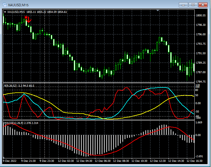211x167 pixels.
Task: Click the 1784.75 price scale label
Action: point(200,82)
